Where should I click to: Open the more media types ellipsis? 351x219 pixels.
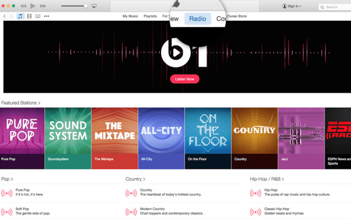click(x=47, y=16)
